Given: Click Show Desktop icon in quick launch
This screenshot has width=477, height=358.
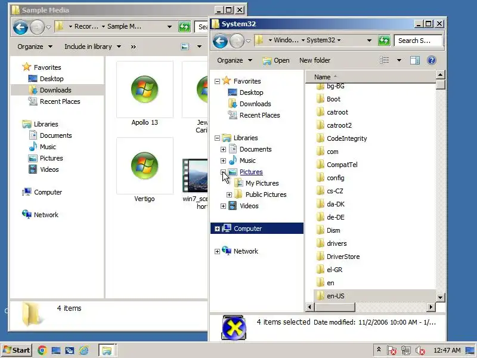Looking at the screenshot, I should click(x=56, y=350).
